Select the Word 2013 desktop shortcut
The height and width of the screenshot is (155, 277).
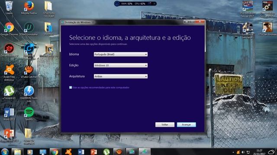pos(9,114)
